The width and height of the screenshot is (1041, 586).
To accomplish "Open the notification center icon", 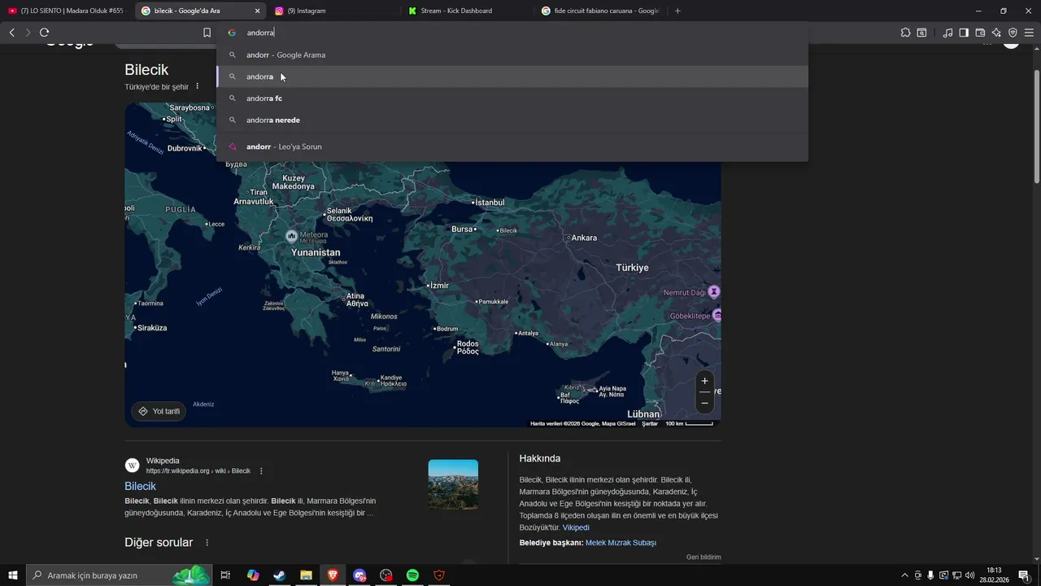I will (1024, 575).
